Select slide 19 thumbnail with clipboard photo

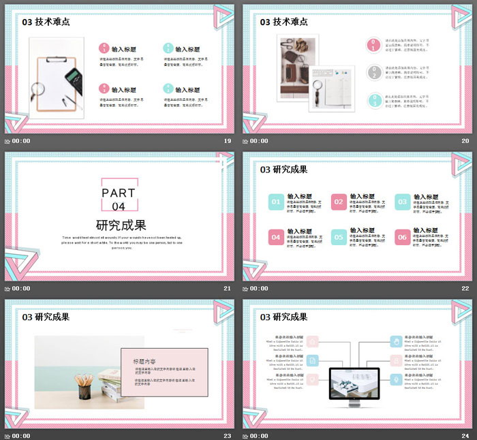tap(119, 69)
